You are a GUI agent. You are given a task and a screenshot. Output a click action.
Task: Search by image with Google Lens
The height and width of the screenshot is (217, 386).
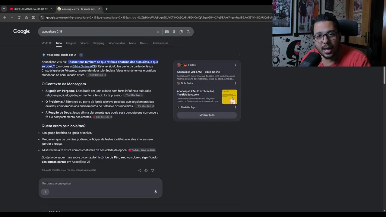tap(181, 32)
